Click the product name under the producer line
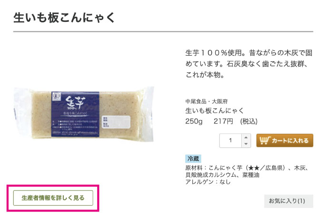The width and height of the screenshot is (326, 221). click(x=214, y=110)
